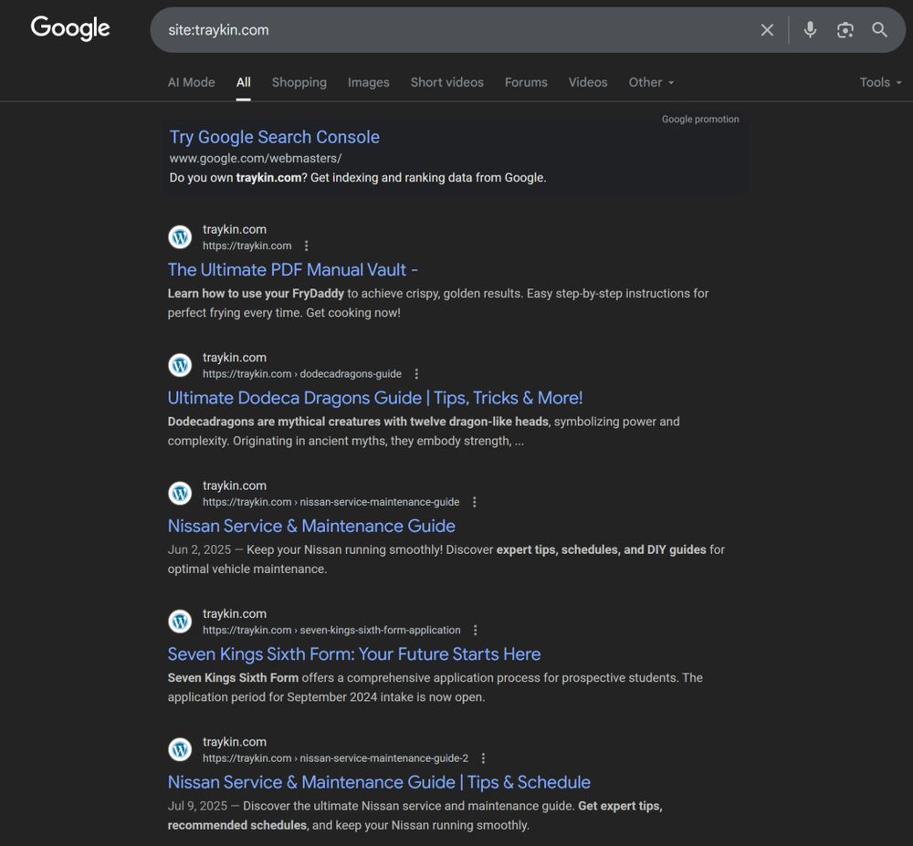This screenshot has width=913, height=846.
Task: Open the Tools dropdown
Action: coord(880,82)
